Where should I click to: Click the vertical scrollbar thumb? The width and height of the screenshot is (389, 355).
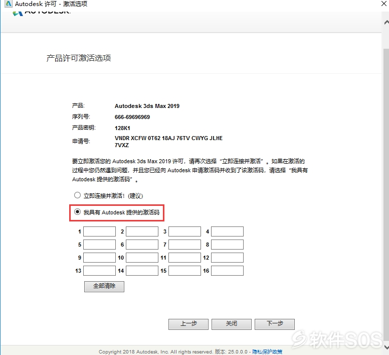coord(386,195)
